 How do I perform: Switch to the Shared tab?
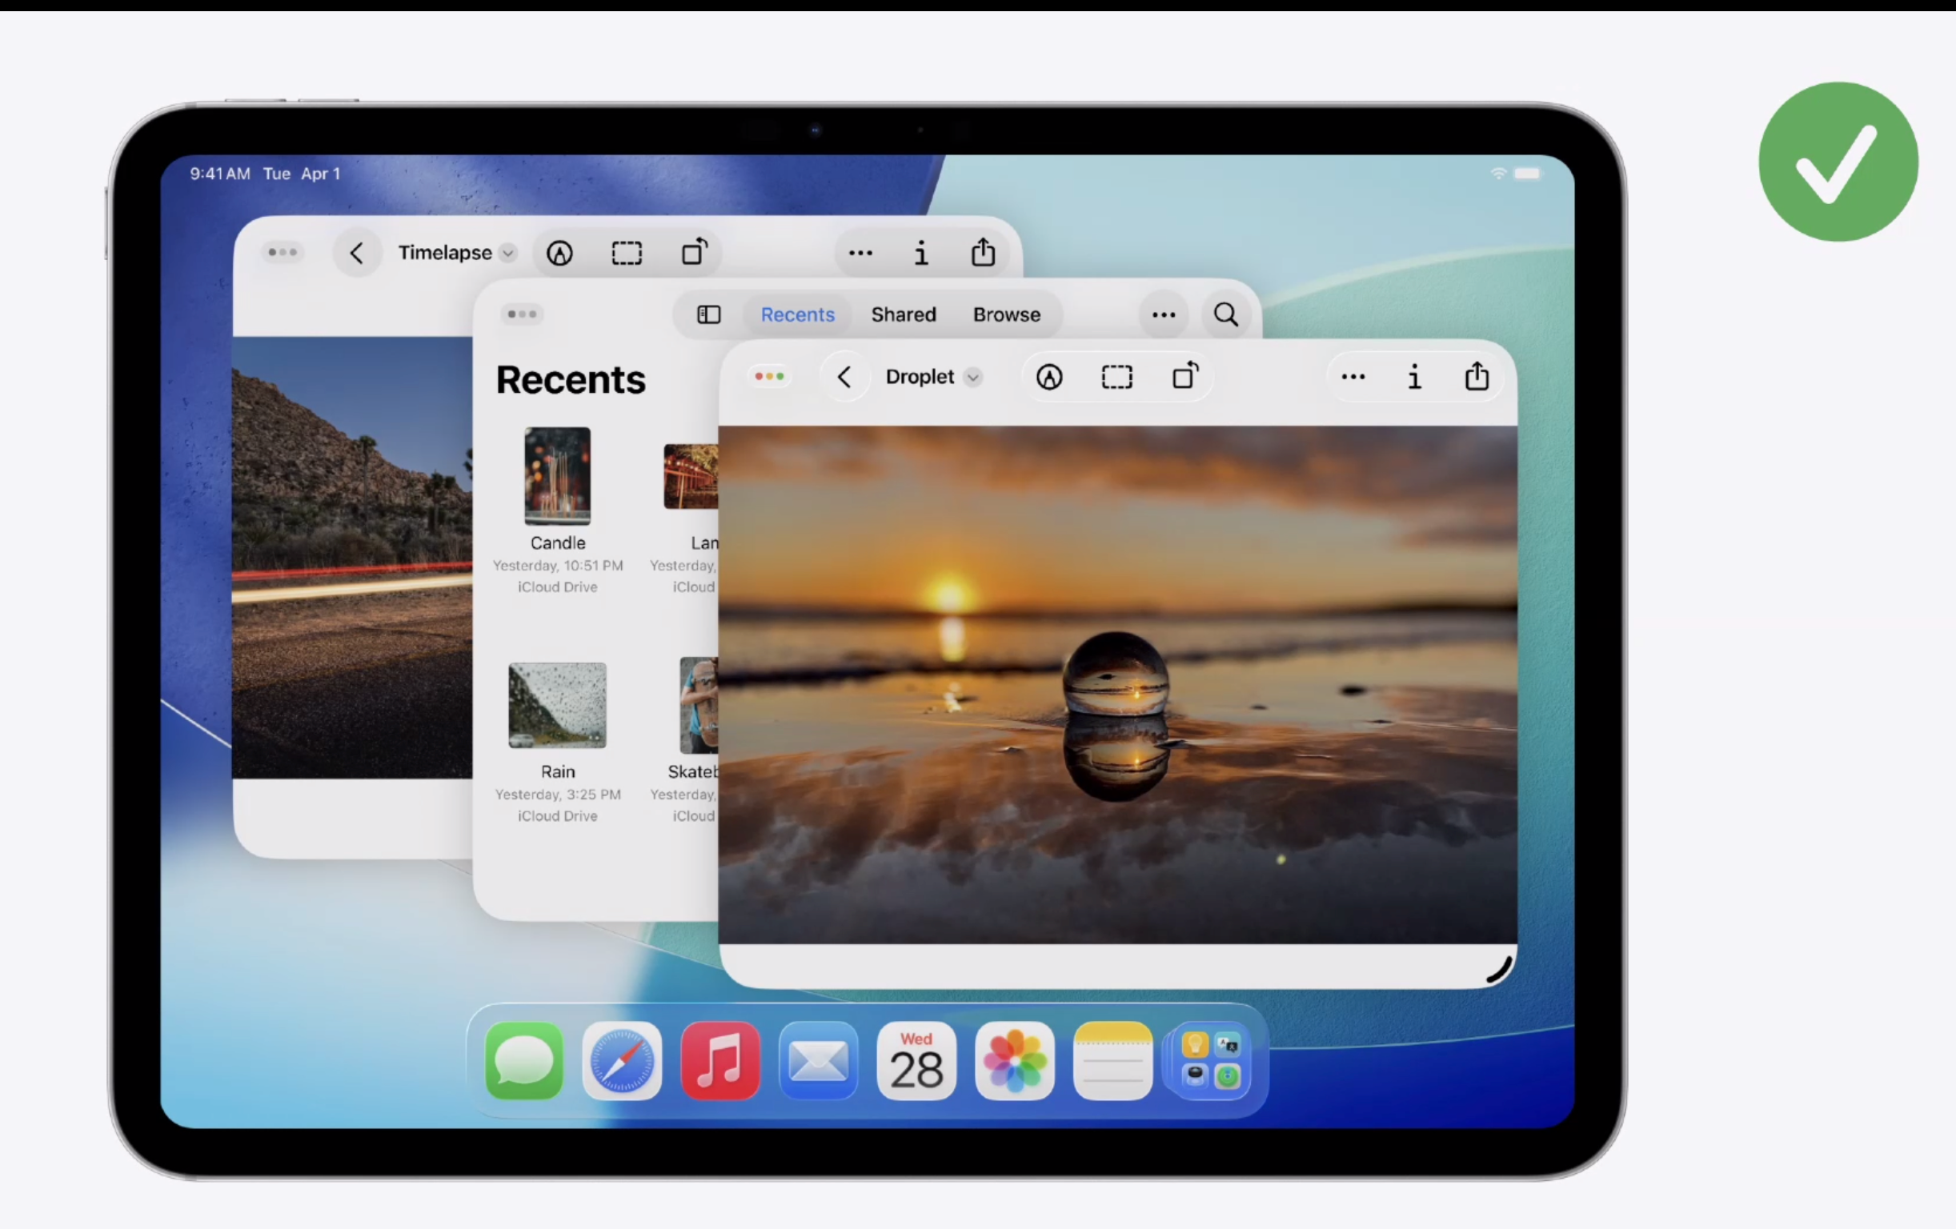click(904, 314)
